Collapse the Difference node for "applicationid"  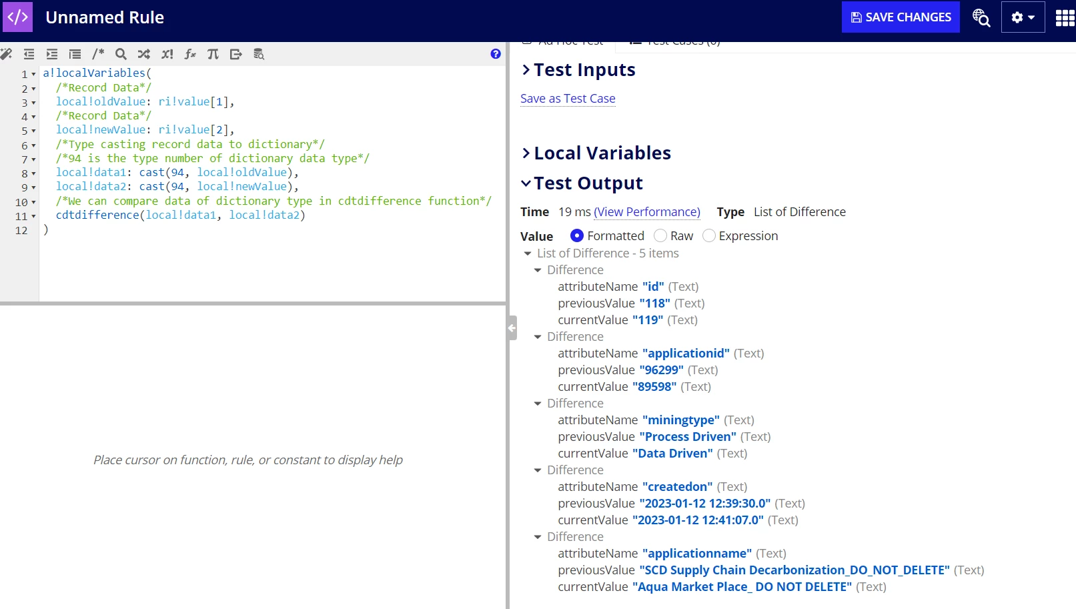(x=538, y=337)
